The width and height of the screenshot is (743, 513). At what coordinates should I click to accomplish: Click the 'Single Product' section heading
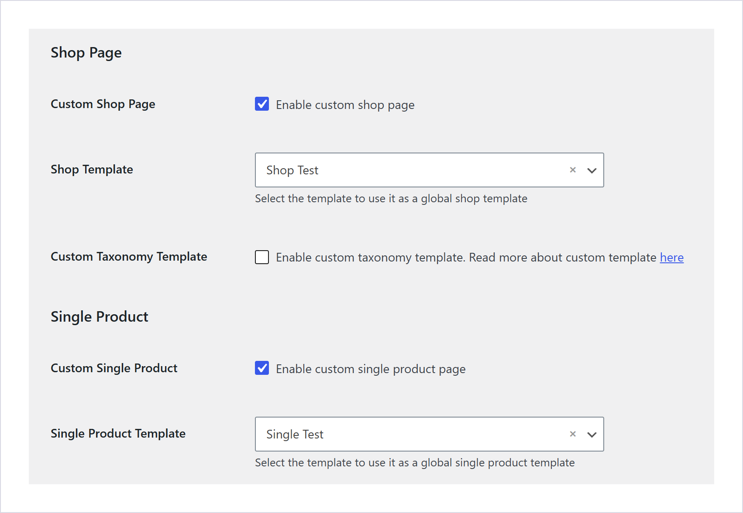pos(100,317)
